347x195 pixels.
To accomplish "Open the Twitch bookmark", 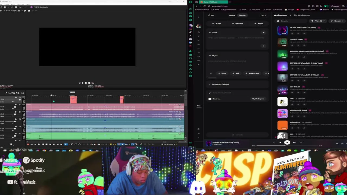I will [x=324, y=9].
